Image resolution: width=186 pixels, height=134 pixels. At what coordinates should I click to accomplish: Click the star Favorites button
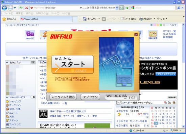[9, 19]
